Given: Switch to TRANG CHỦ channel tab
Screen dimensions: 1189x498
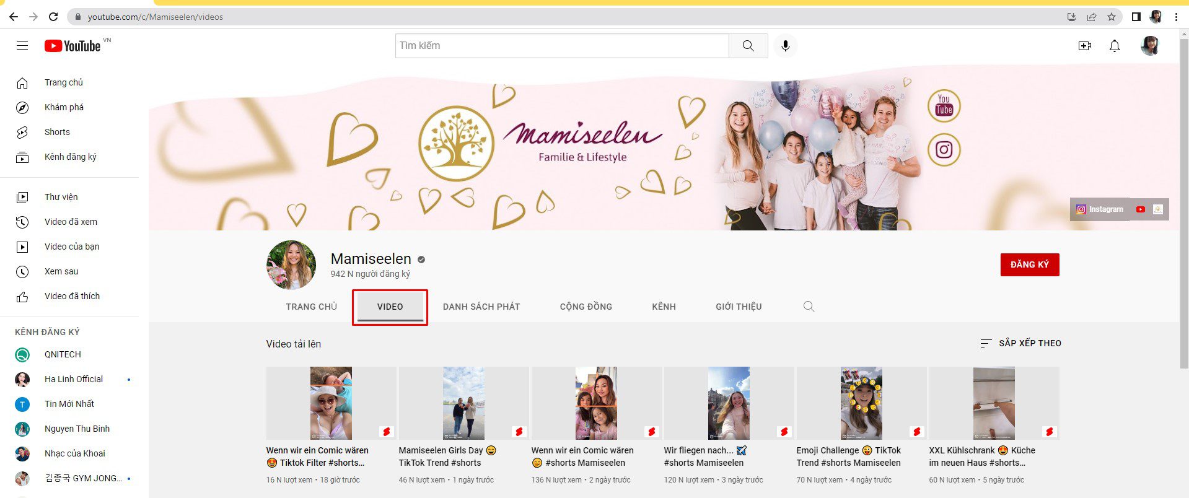Looking at the screenshot, I should point(311,307).
